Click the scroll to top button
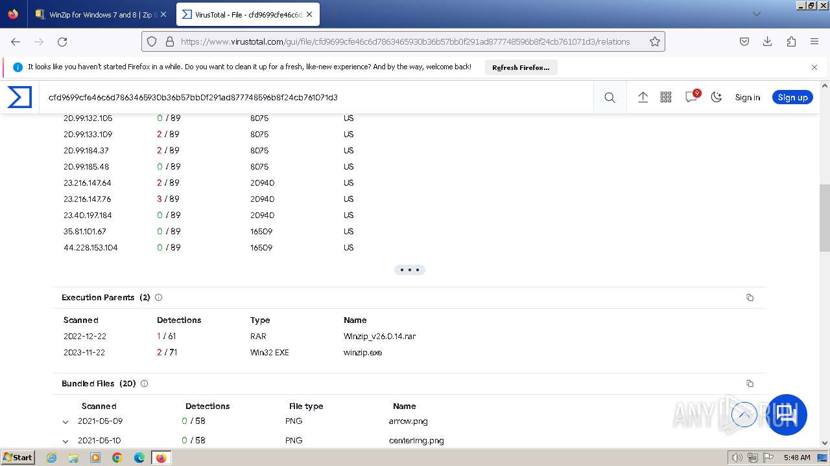The height and width of the screenshot is (466, 830). coord(744,414)
